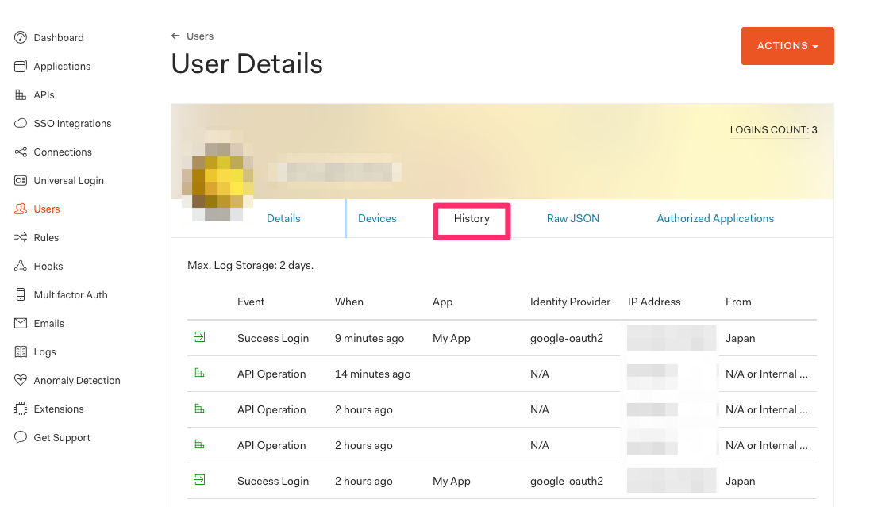The height and width of the screenshot is (507, 870).
Task: Go back to the Users list
Action: (x=192, y=36)
